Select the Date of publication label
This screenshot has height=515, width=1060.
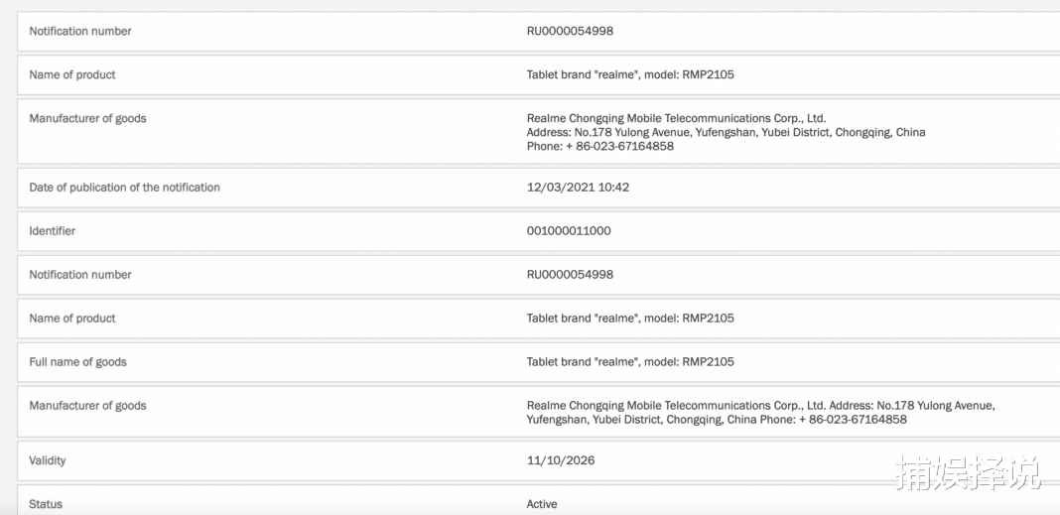click(124, 188)
